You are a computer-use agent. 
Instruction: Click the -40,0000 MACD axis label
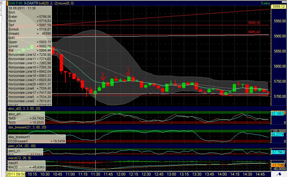279,169
